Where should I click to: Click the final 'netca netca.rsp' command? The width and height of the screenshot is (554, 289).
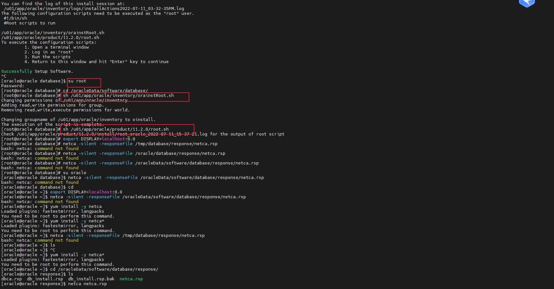click(x=88, y=284)
